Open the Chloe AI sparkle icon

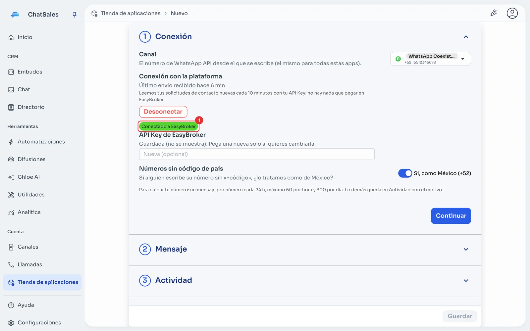11,177
